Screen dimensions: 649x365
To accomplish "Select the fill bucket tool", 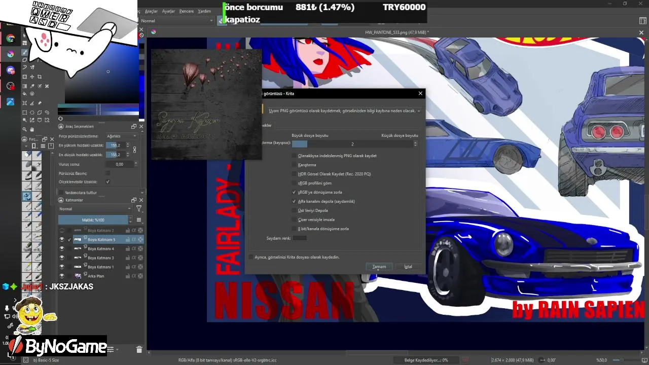I will [x=24, y=94].
